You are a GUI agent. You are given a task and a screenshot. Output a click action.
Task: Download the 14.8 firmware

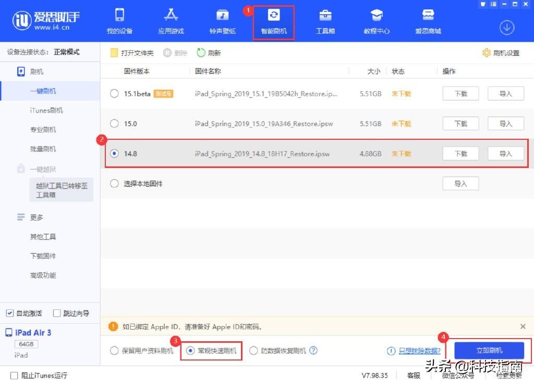pyautogui.click(x=461, y=153)
